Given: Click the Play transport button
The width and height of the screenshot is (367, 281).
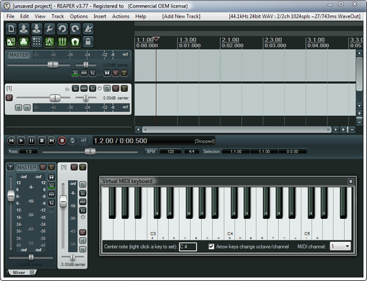Looking at the screenshot, I should 21,141.
